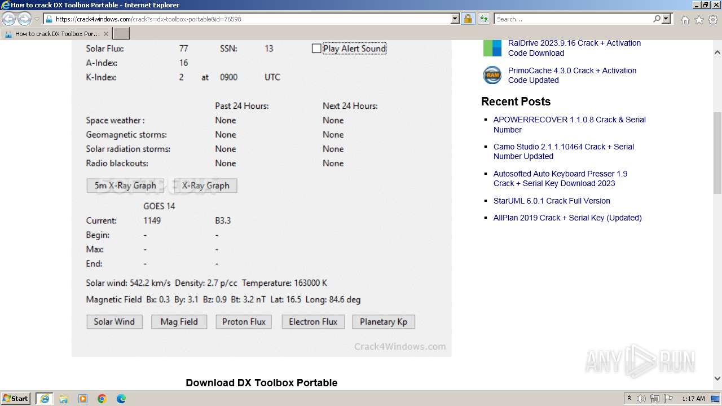
Task: Click the Search input box
Action: [573, 19]
